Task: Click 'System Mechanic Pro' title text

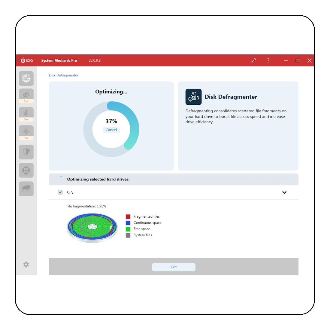Action: [x=59, y=60]
